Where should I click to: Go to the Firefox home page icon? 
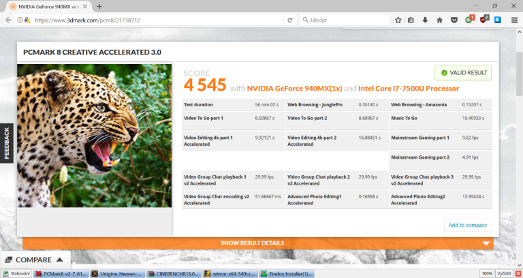[x=440, y=20]
